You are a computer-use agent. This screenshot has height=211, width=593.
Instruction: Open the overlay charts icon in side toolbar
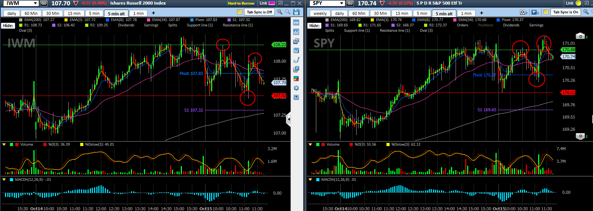pyautogui.click(x=296, y=41)
